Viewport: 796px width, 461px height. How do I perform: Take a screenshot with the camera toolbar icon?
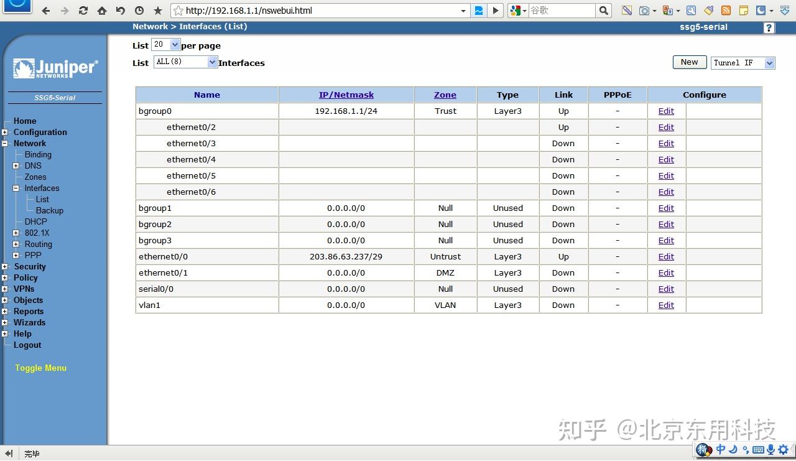[645, 11]
